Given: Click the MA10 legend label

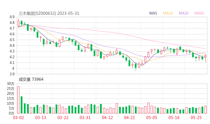Looking at the screenshot, I should (x=168, y=13).
